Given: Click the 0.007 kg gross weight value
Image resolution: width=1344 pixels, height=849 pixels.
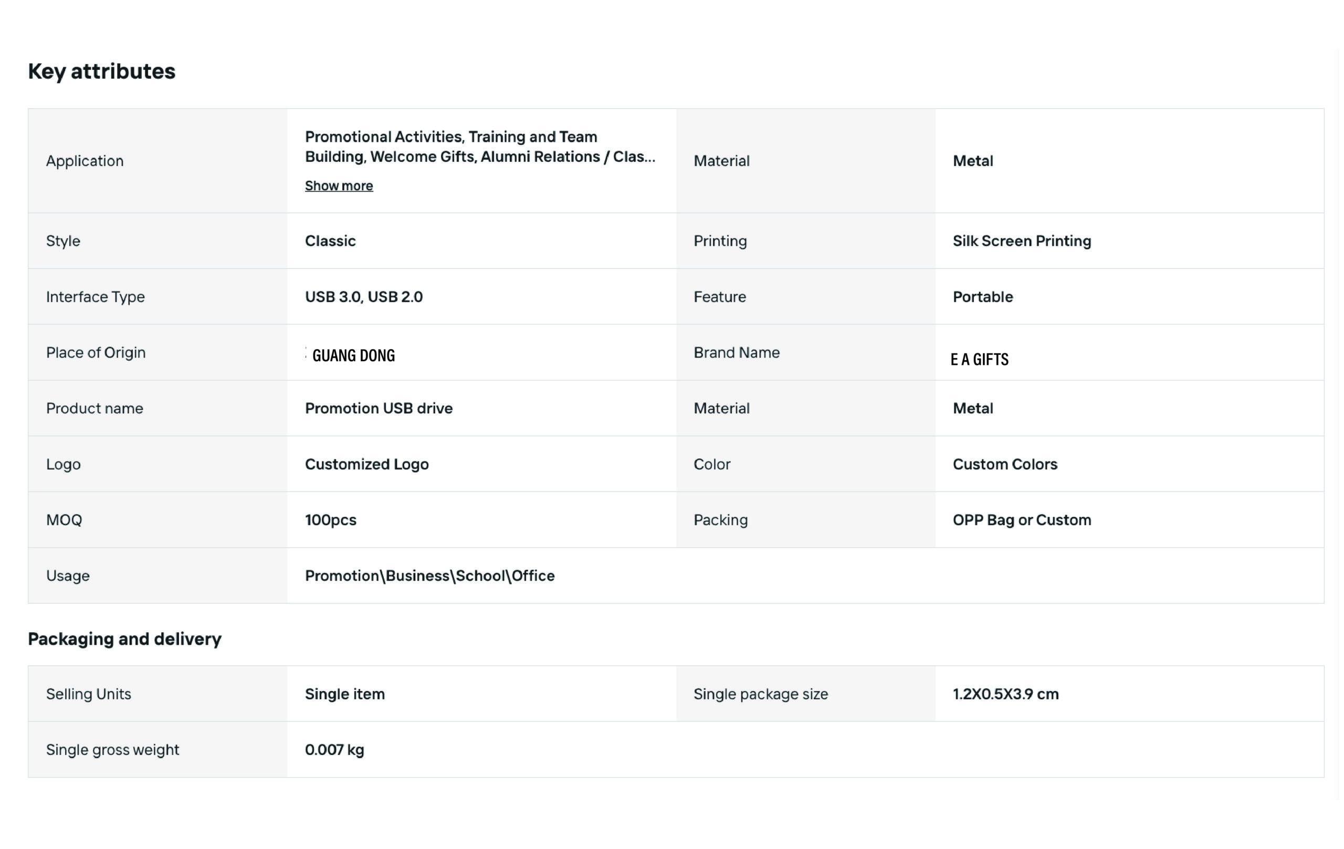Looking at the screenshot, I should coord(334,750).
